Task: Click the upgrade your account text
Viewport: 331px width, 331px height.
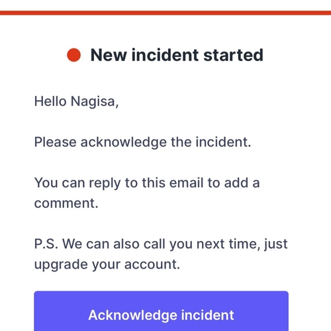Action: (x=107, y=264)
